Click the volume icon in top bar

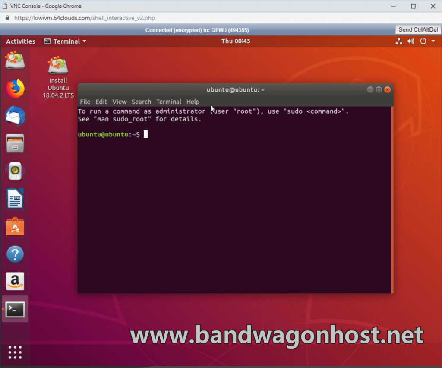(411, 41)
